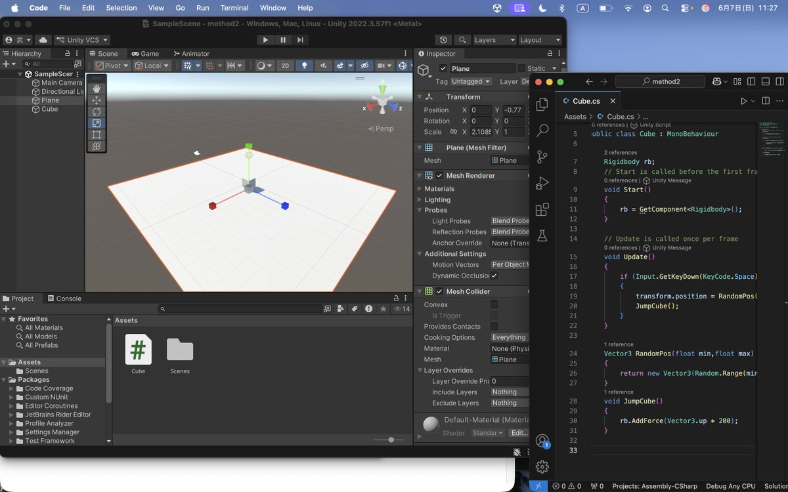The image size is (788, 492).
Task: Select the Scale tool in Scene overlay
Action: 97,123
